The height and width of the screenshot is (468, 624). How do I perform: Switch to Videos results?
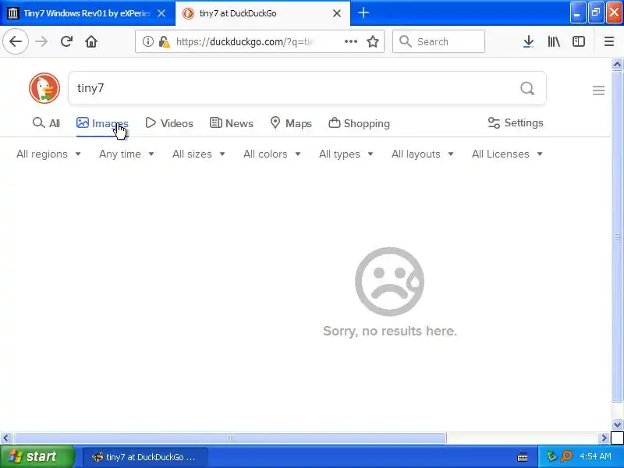pos(169,123)
